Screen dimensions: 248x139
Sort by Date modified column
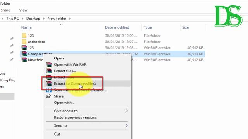(117, 27)
